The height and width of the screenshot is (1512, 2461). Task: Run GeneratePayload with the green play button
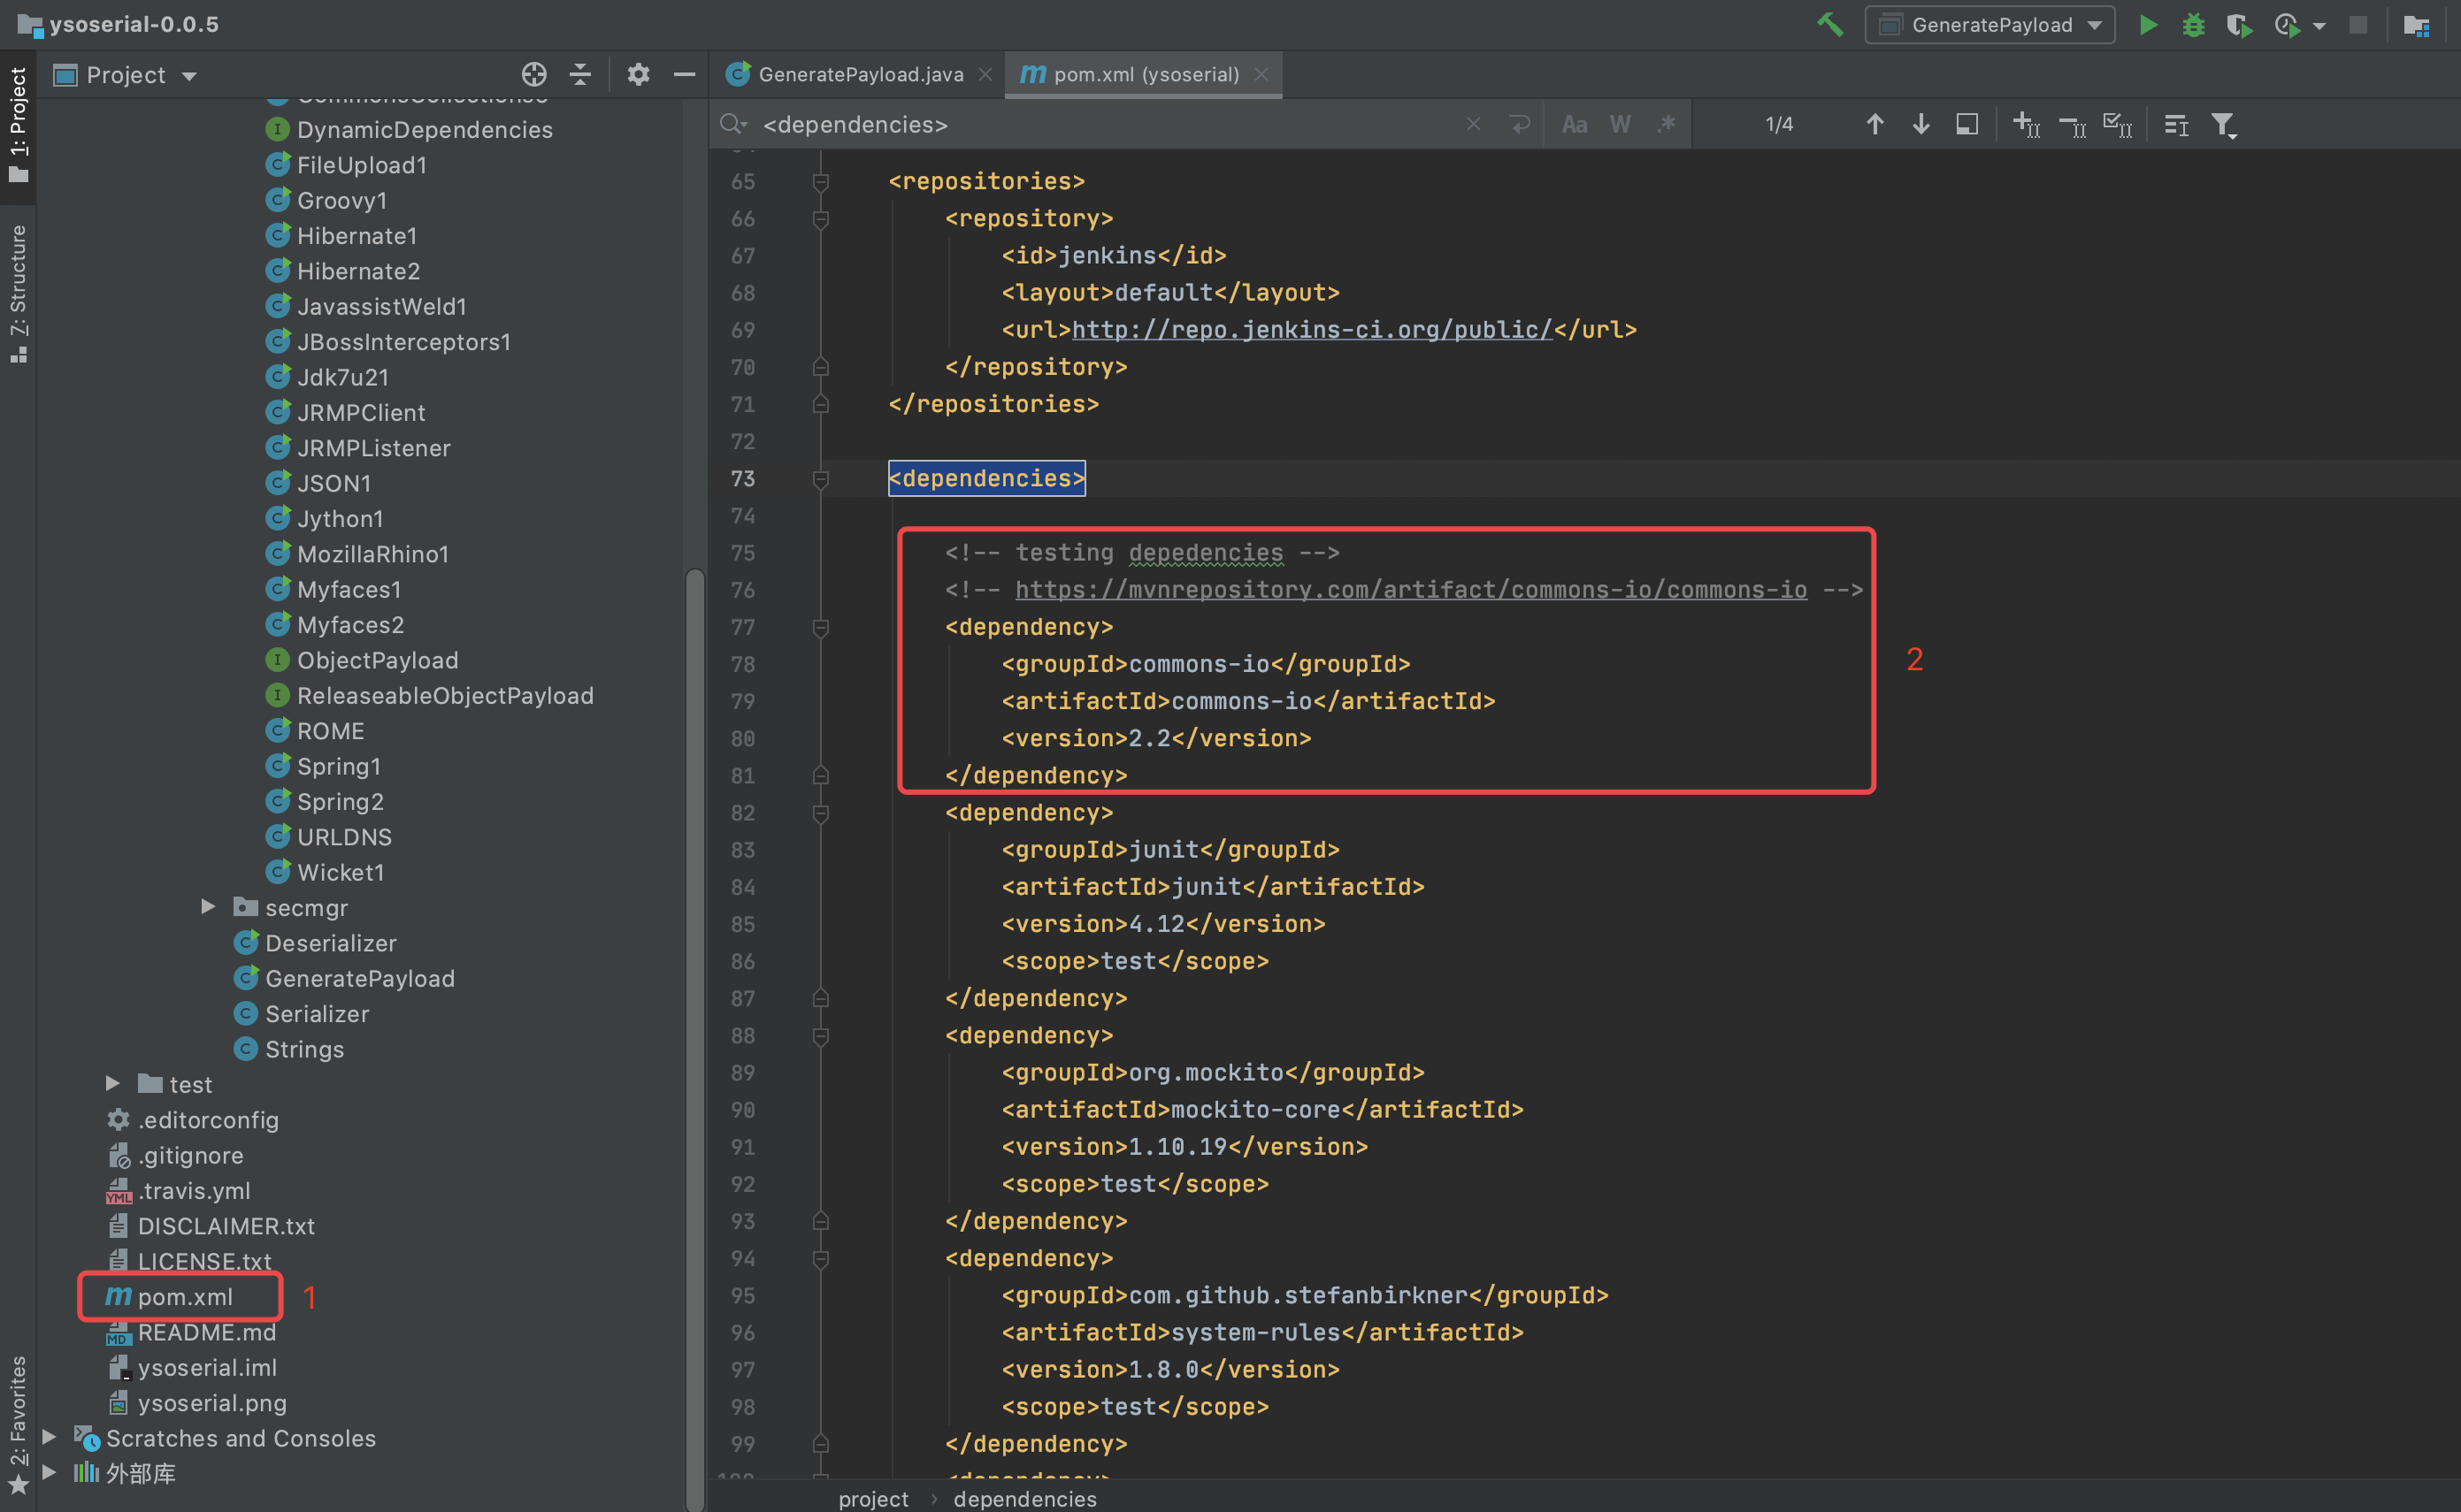tap(2147, 24)
